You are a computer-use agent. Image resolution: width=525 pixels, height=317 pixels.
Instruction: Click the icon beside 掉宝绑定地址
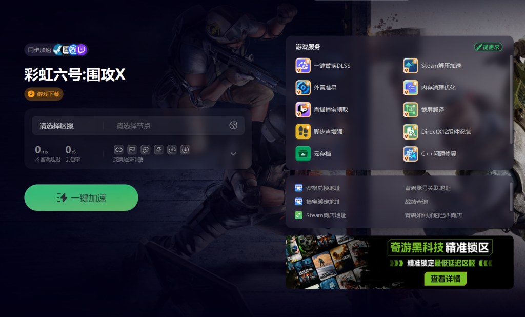tap(298, 202)
